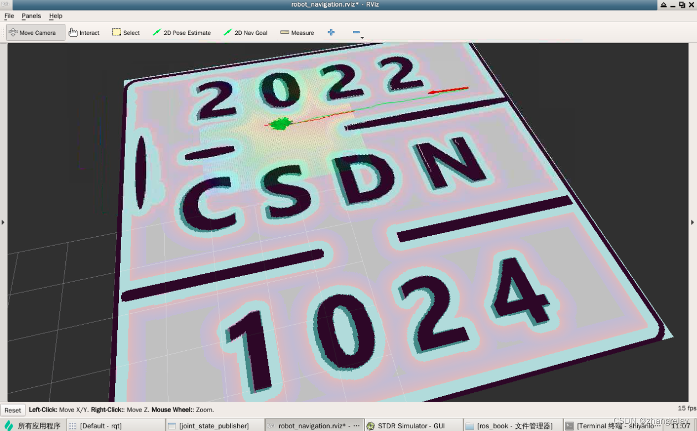The image size is (697, 431).
Task: Click the Reset button
Action: [13, 410]
